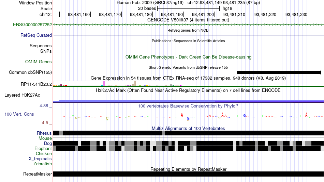Viewport: 324px width, 182px height.
Task: Click the RepeatMasker track label
Action: (38, 174)
